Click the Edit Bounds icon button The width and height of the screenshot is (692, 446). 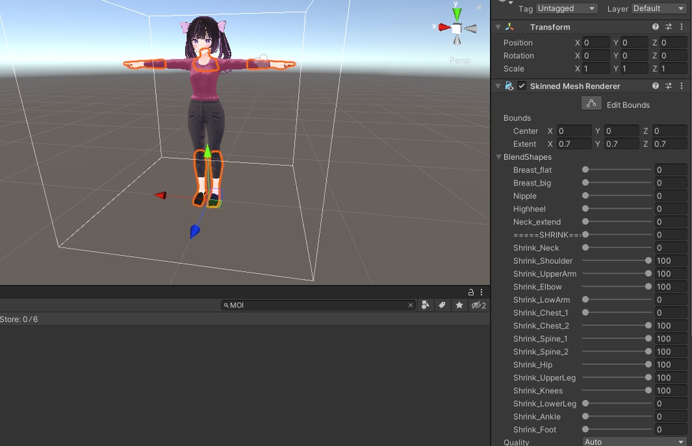591,104
